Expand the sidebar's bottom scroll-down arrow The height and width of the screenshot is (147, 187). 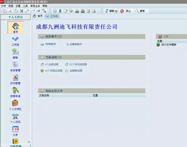tap(29, 142)
